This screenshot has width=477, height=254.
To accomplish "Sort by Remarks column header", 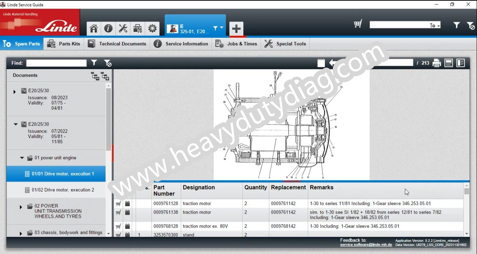I will tap(386, 190).
